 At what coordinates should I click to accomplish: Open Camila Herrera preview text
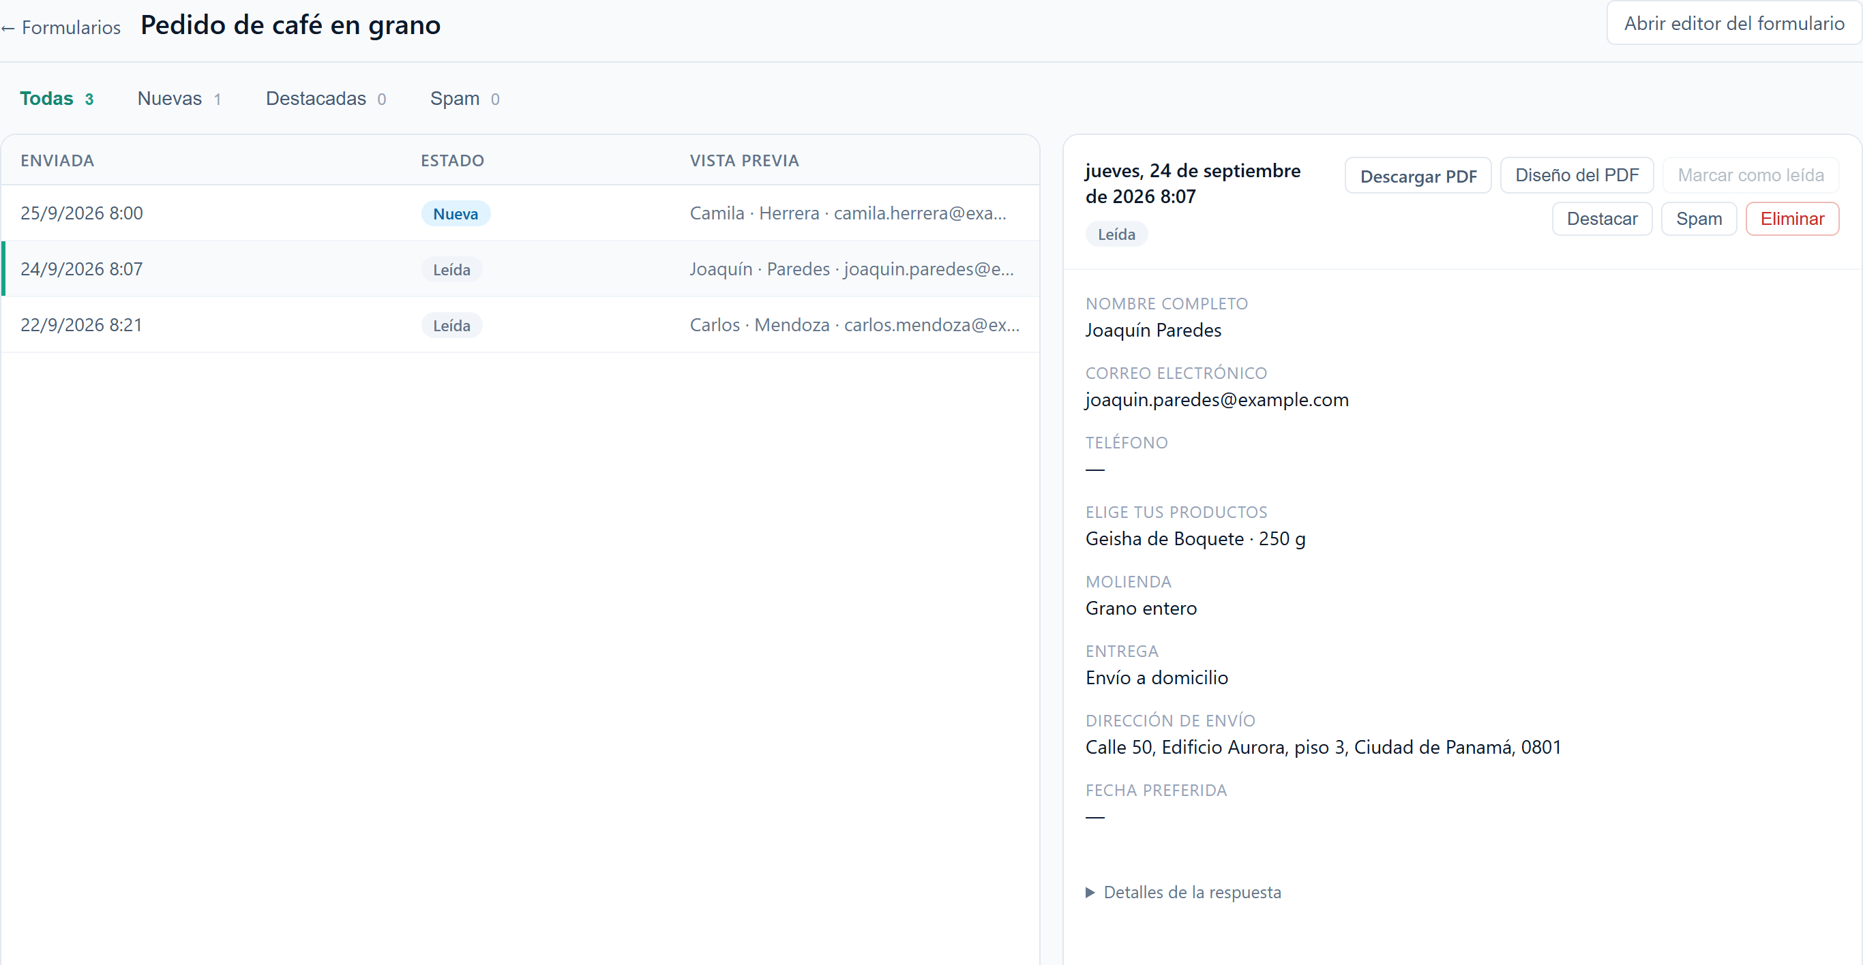point(848,213)
